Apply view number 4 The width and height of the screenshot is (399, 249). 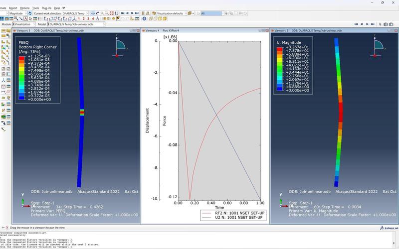pyautogui.click(x=93, y=18)
